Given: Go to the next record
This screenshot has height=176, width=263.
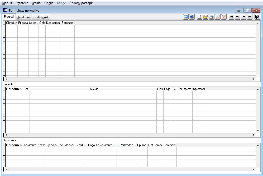Looking at the screenshot, I should [243, 17].
